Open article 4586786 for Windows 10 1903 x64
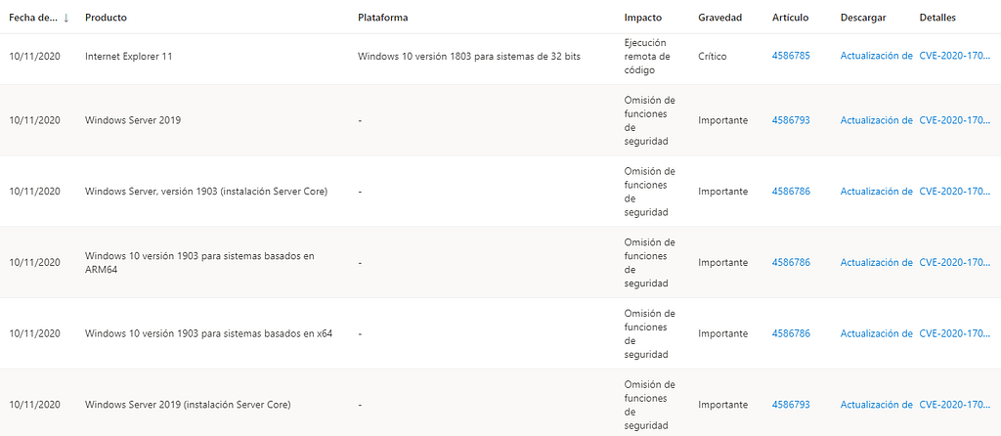The image size is (1001, 436). pos(791,333)
